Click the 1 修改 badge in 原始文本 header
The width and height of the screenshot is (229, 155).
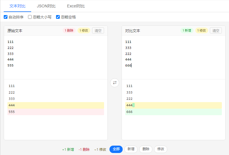pyautogui.click(x=84, y=30)
